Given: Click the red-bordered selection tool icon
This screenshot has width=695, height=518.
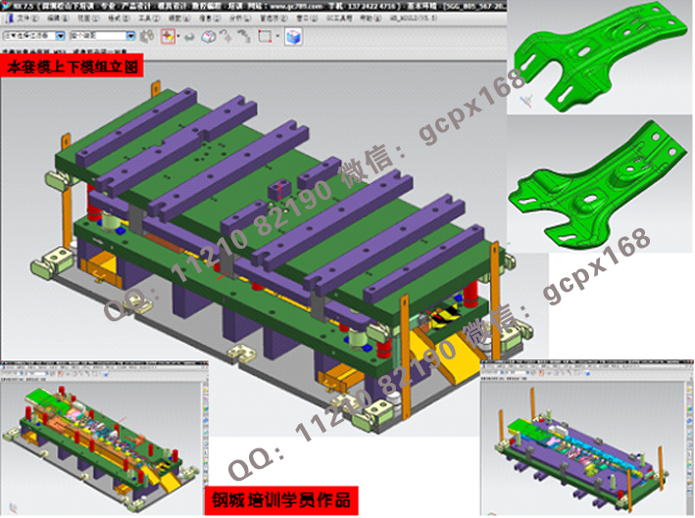Looking at the screenshot, I should (x=166, y=36).
